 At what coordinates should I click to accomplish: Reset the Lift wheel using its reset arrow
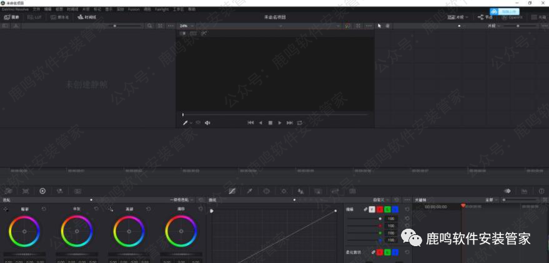click(x=44, y=209)
